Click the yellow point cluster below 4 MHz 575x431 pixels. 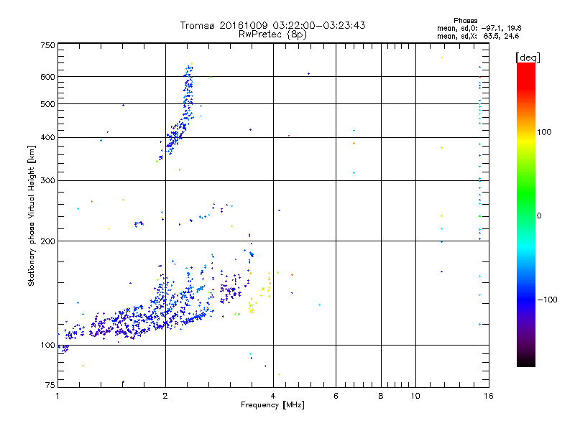252,307
